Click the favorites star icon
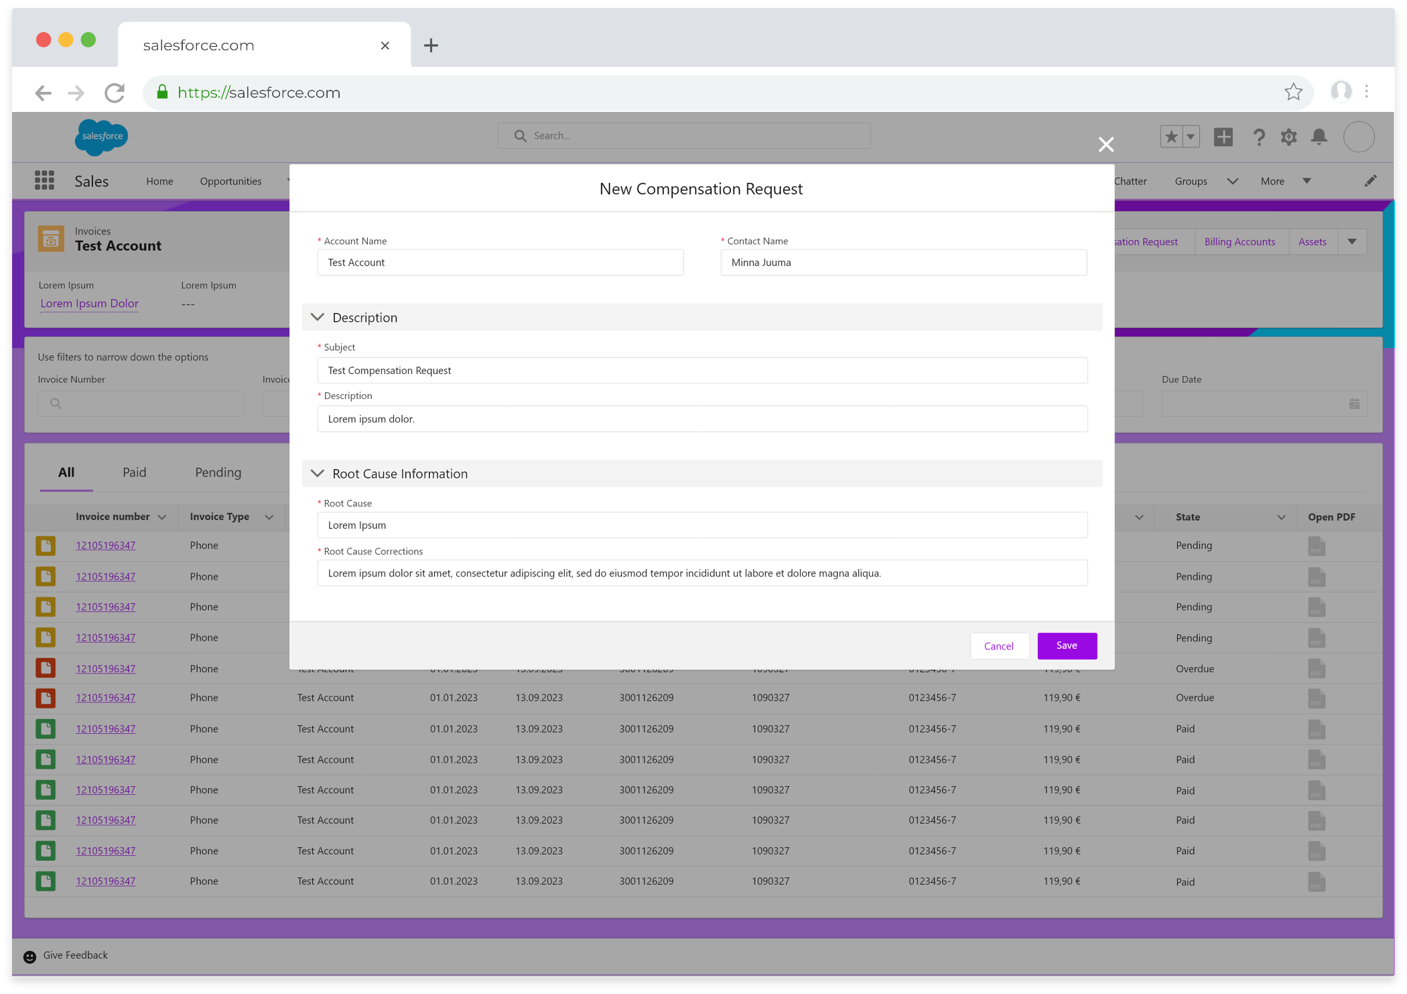Screen dimensions: 1407x994 (1171, 137)
